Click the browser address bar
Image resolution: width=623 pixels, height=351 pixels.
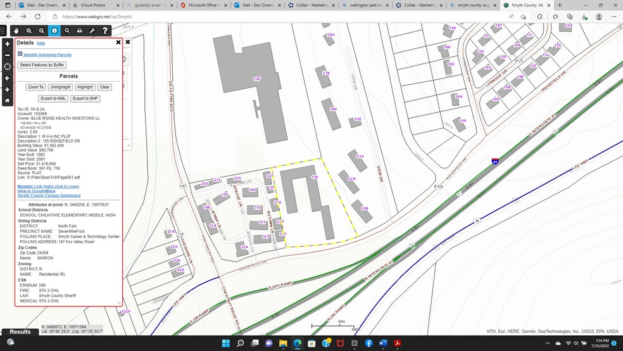pos(278,16)
